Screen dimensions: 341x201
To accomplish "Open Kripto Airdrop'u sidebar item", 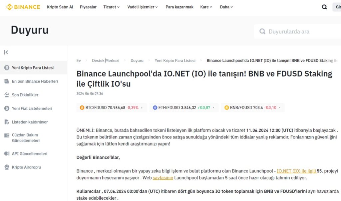I will [34, 167].
